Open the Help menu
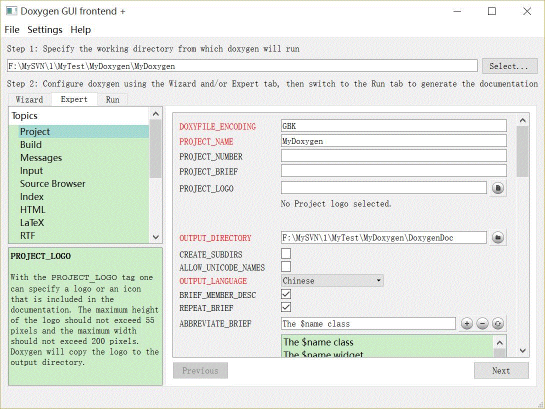This screenshot has width=545, height=409. coord(80,30)
